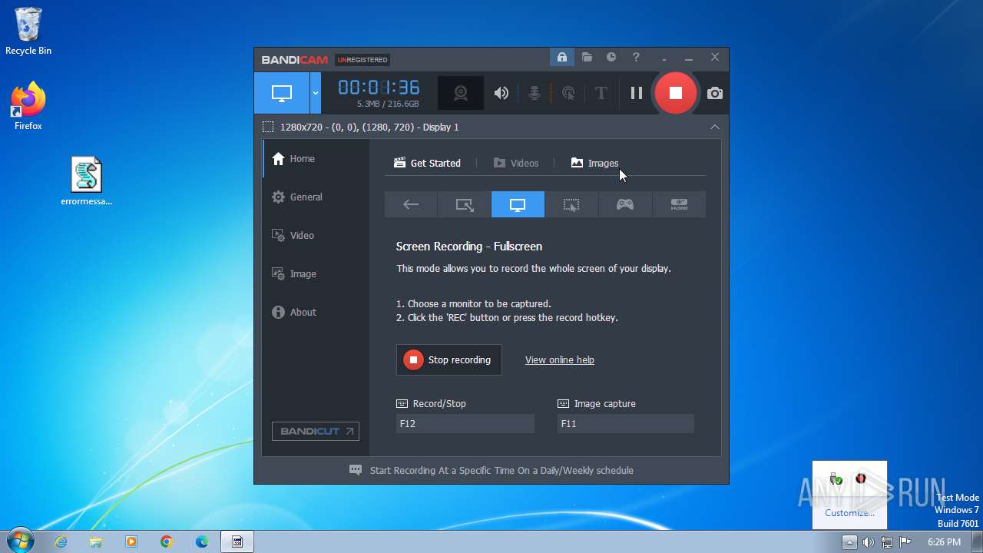Click the taskbar volume icon
Viewport: 983px width, 553px height.
click(869, 542)
